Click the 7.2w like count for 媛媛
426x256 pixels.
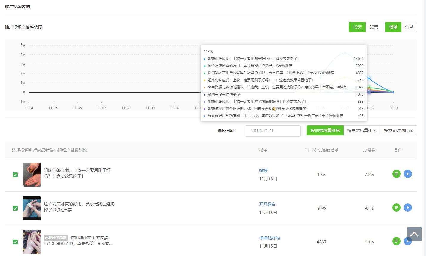[369, 175]
